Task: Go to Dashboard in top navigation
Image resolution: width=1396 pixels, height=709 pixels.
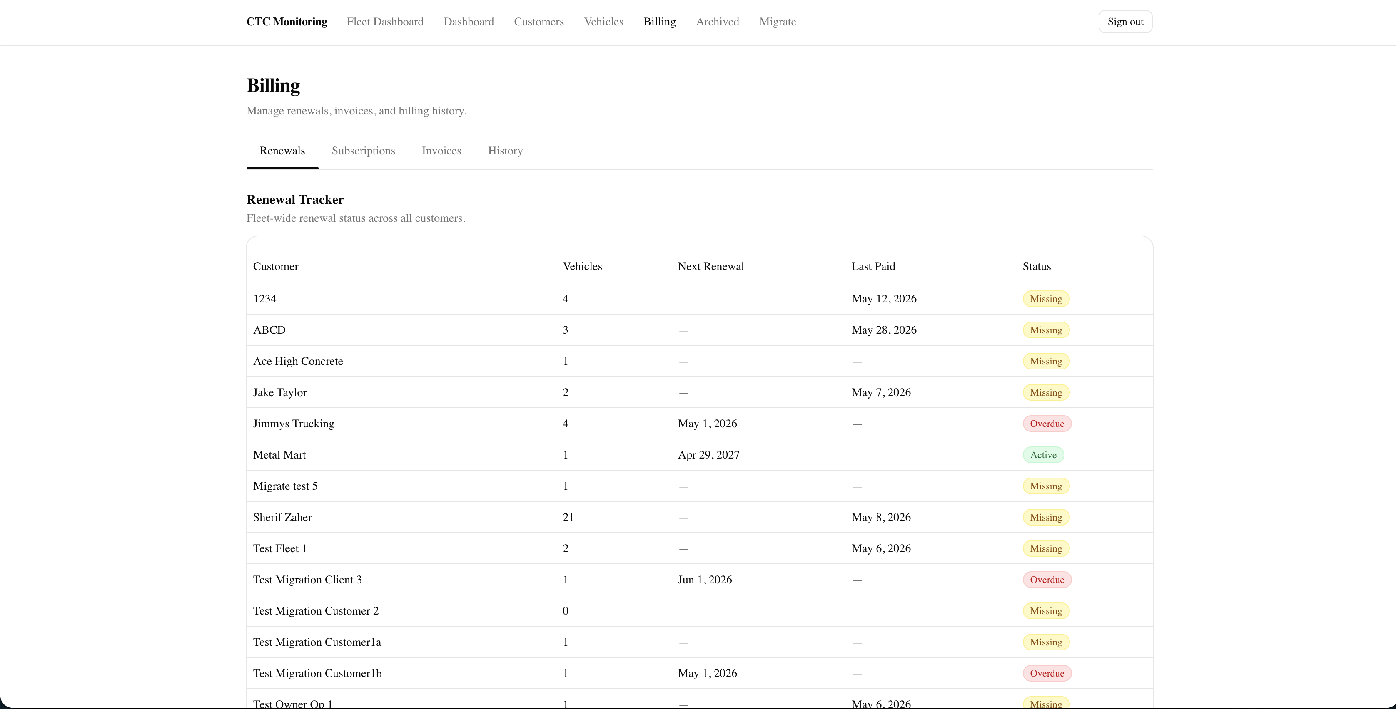Action: pyautogui.click(x=469, y=22)
